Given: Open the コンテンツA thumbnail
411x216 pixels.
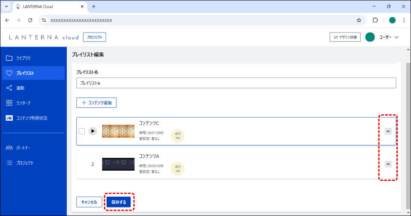Looking at the screenshot, I should 118,164.
